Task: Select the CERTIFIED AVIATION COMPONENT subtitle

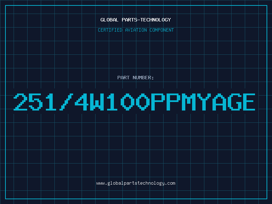Action: click(136, 30)
